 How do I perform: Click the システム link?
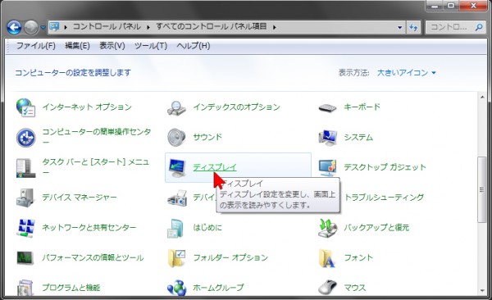coord(358,137)
